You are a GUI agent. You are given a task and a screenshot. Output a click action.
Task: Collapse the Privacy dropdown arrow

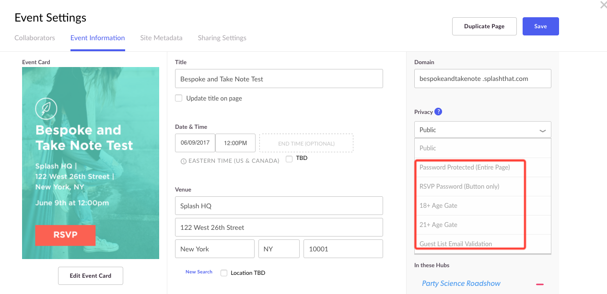click(542, 130)
